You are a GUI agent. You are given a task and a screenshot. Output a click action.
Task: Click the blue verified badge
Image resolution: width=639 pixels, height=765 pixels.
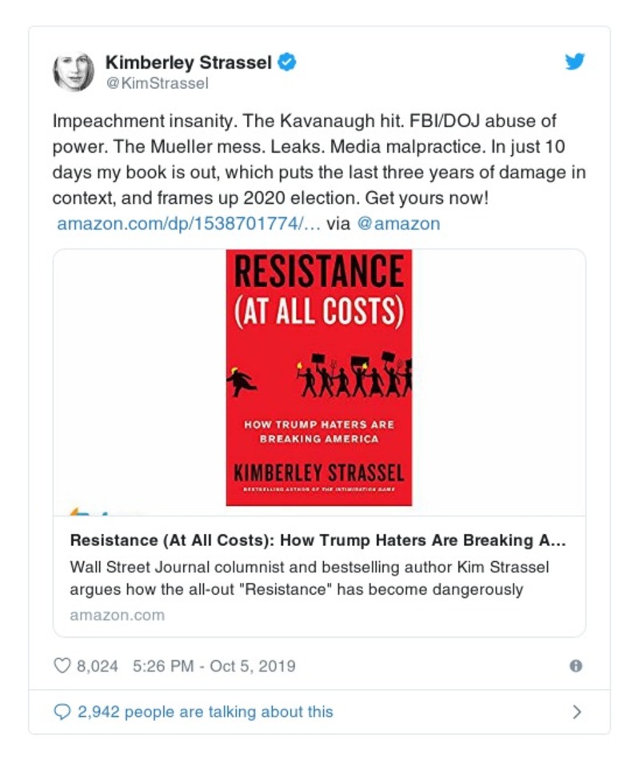(x=287, y=62)
